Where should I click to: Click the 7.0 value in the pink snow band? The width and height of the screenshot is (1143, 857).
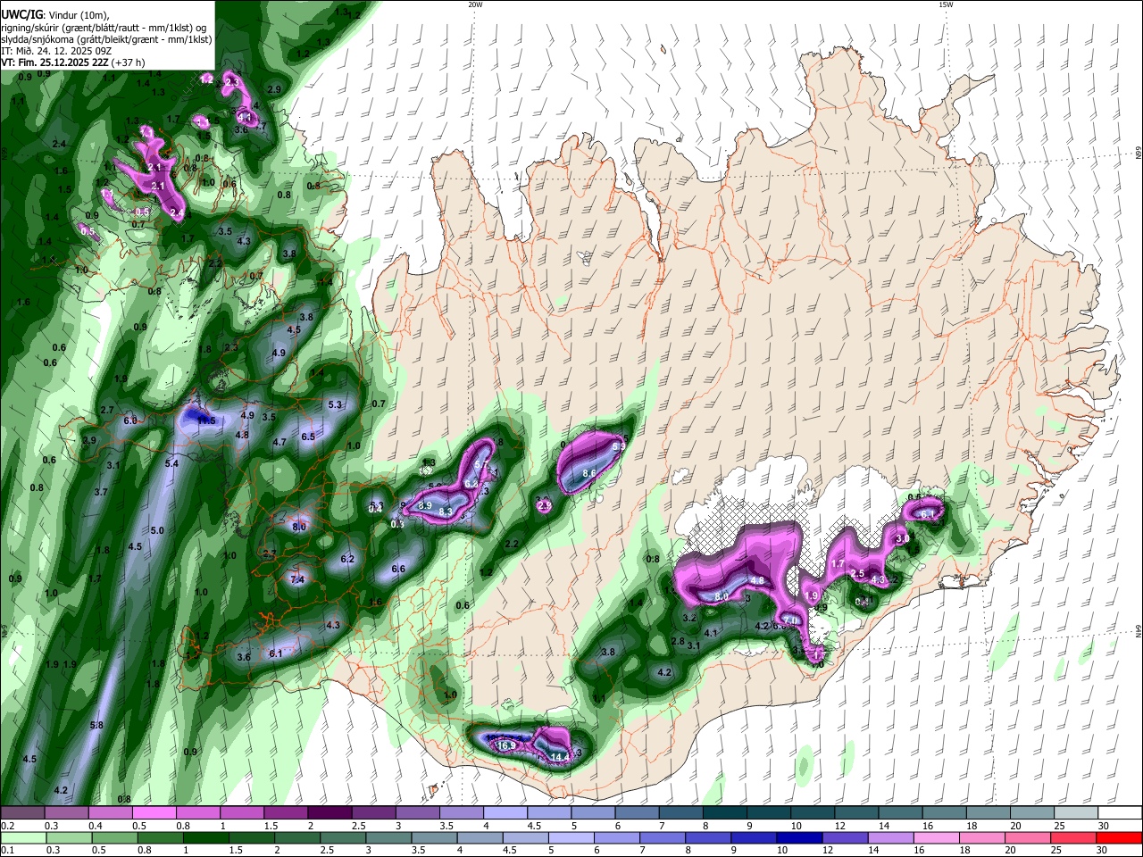pyautogui.click(x=790, y=620)
